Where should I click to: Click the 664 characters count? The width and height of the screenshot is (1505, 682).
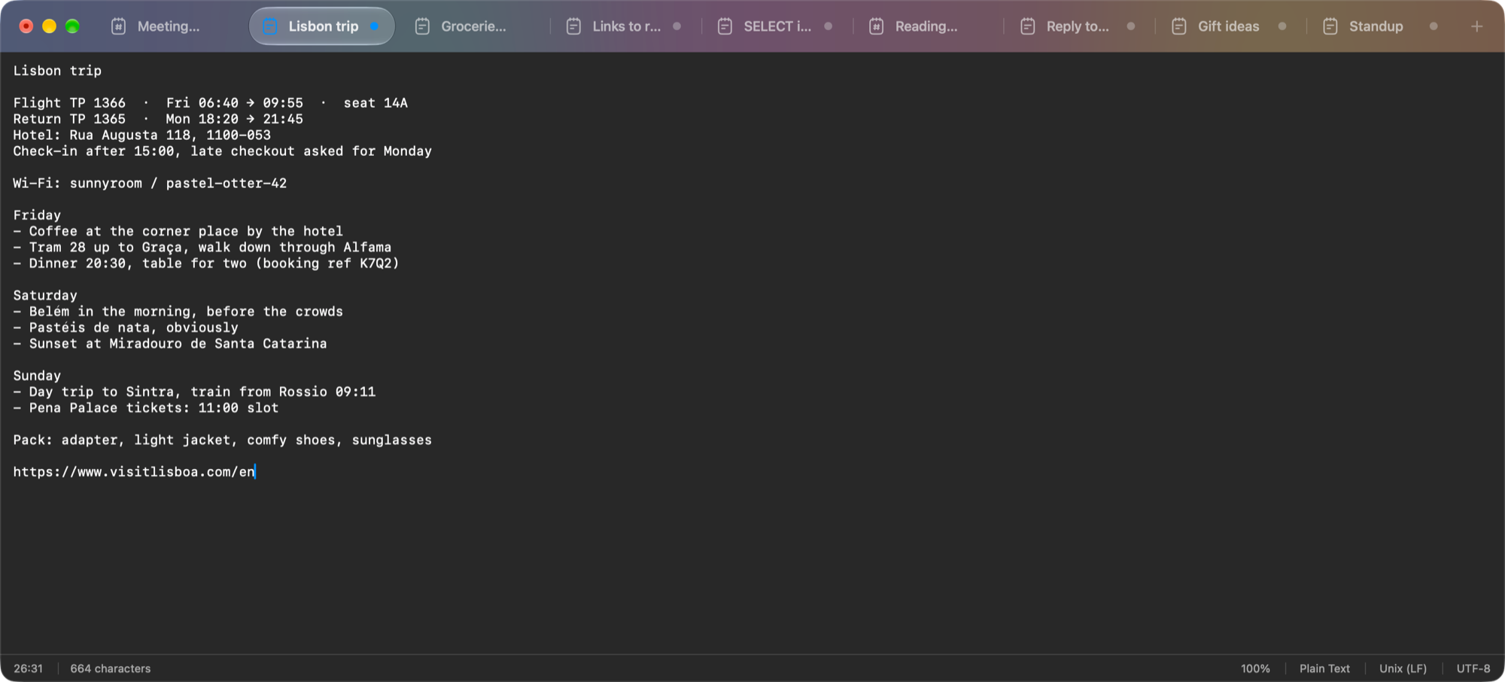pyautogui.click(x=111, y=668)
